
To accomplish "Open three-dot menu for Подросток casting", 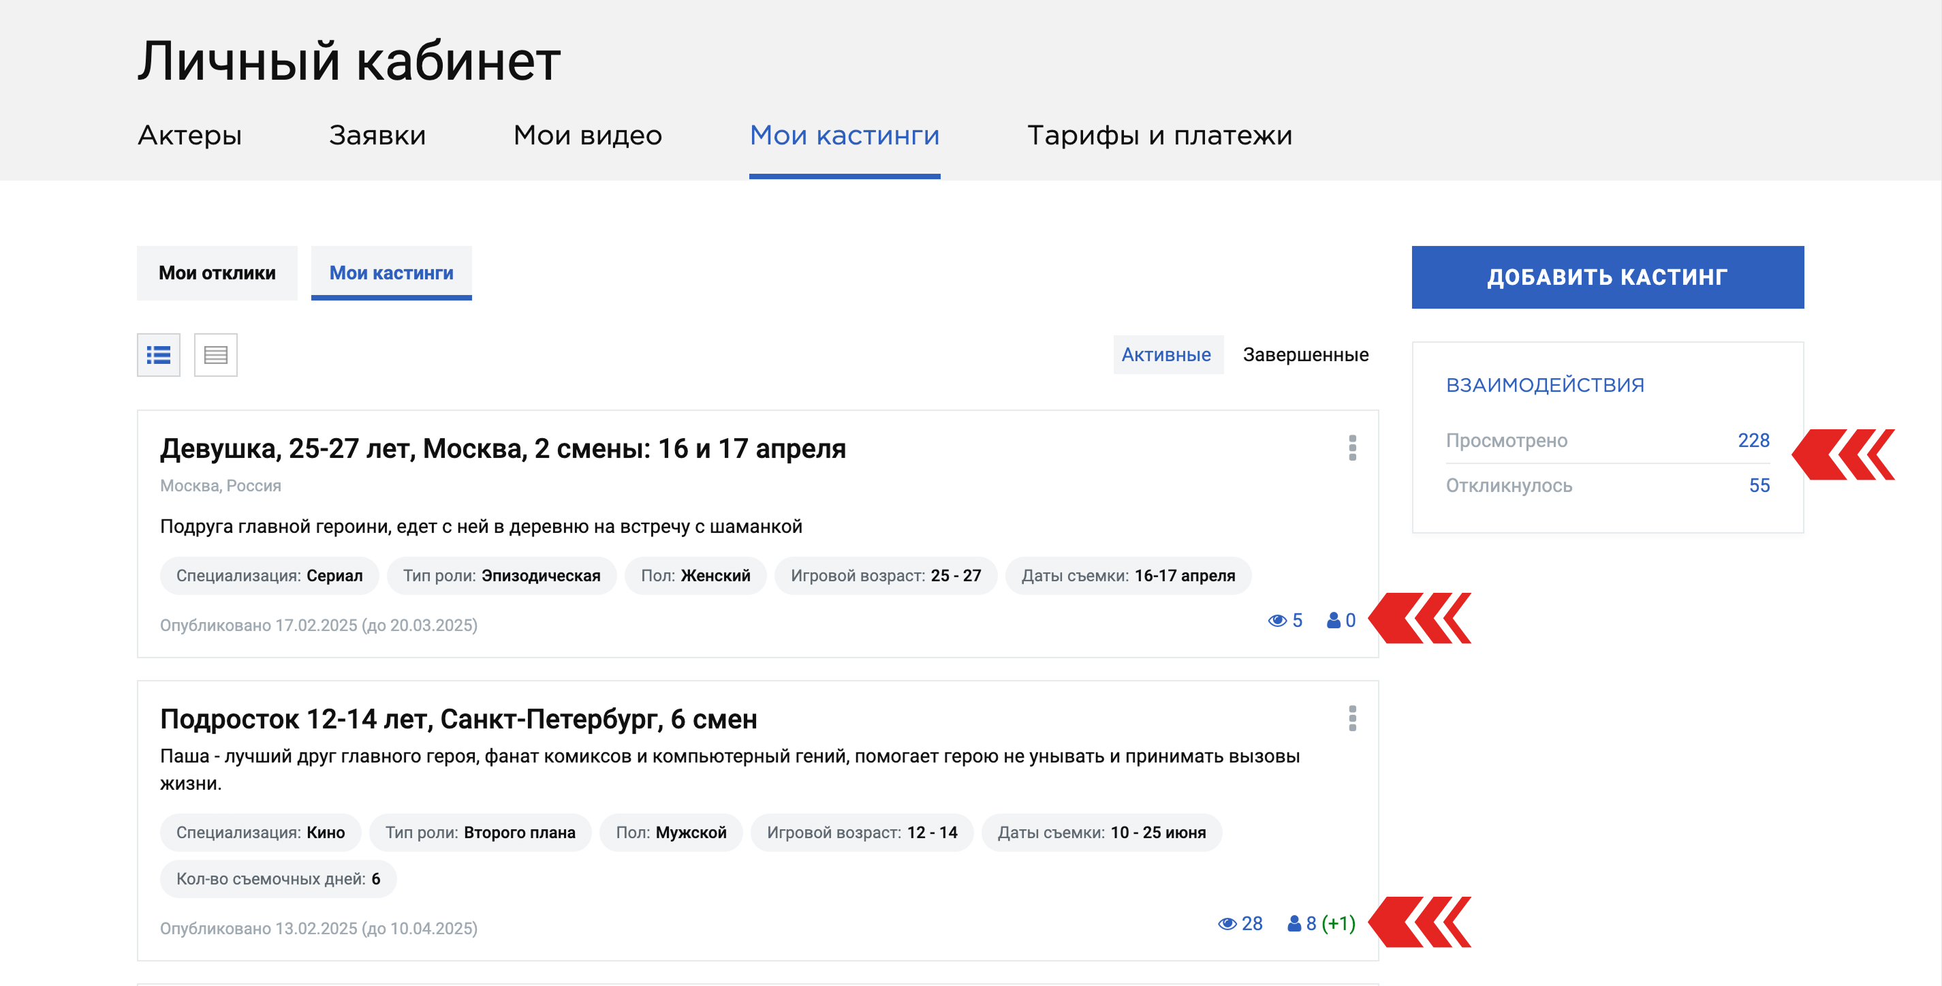I will point(1351,718).
